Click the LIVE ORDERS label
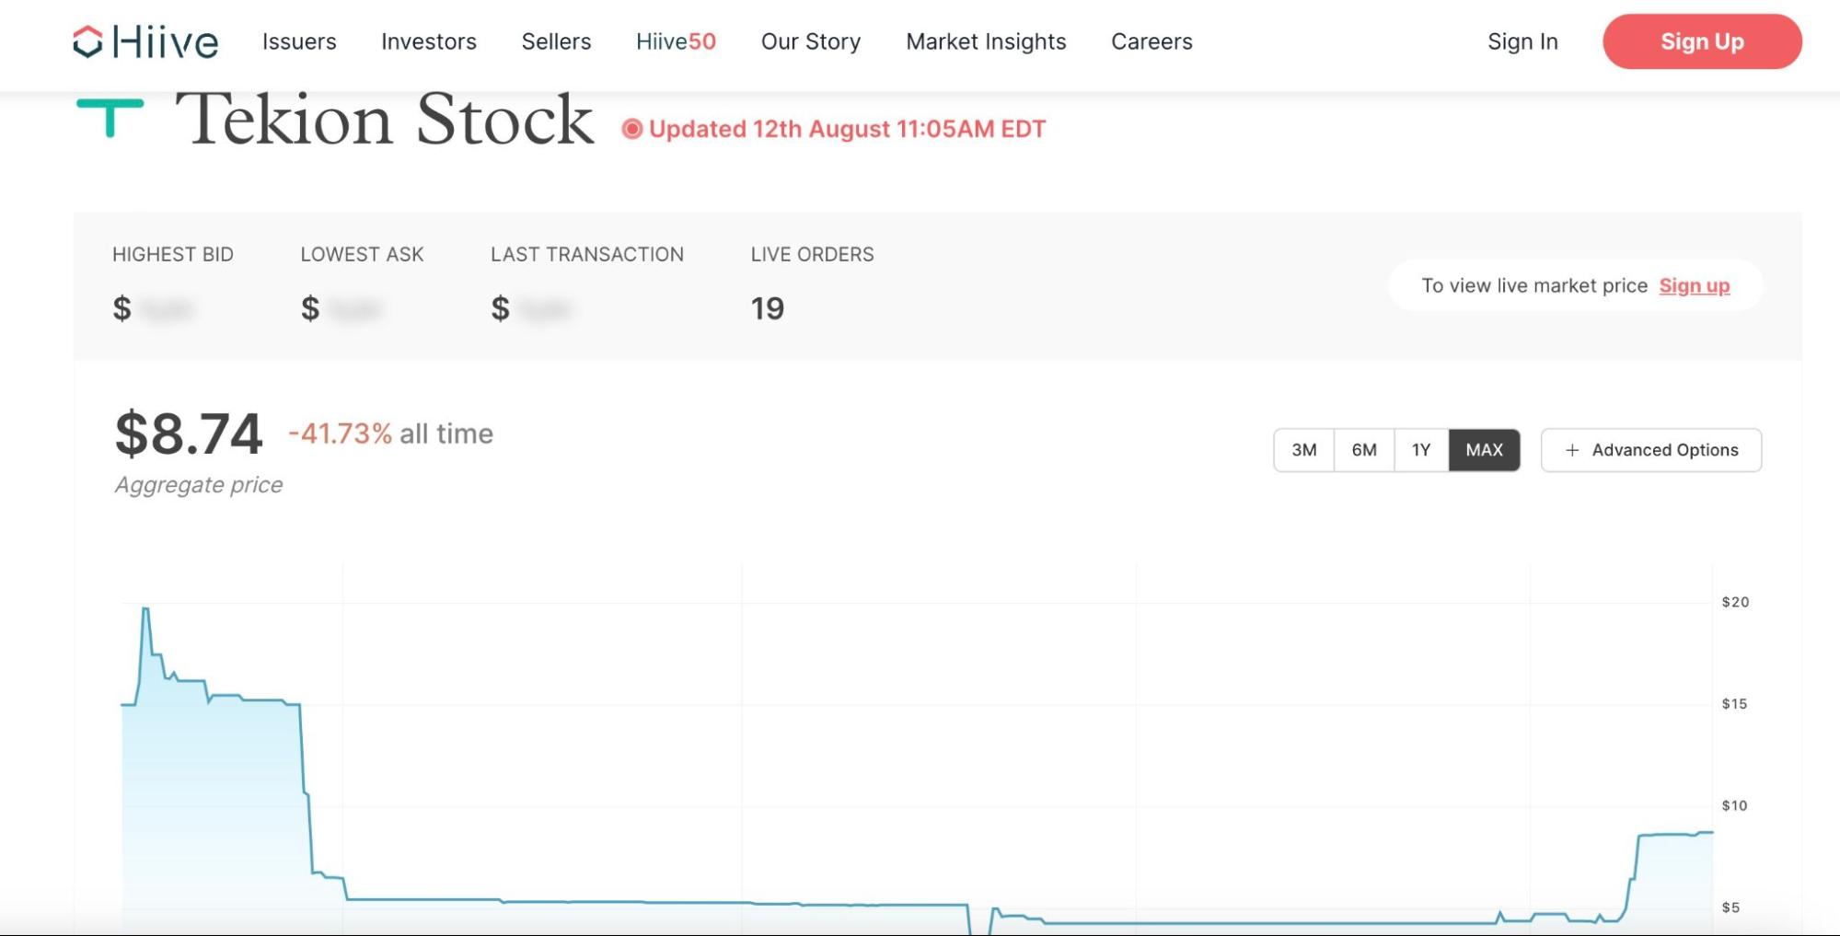 [x=812, y=254]
